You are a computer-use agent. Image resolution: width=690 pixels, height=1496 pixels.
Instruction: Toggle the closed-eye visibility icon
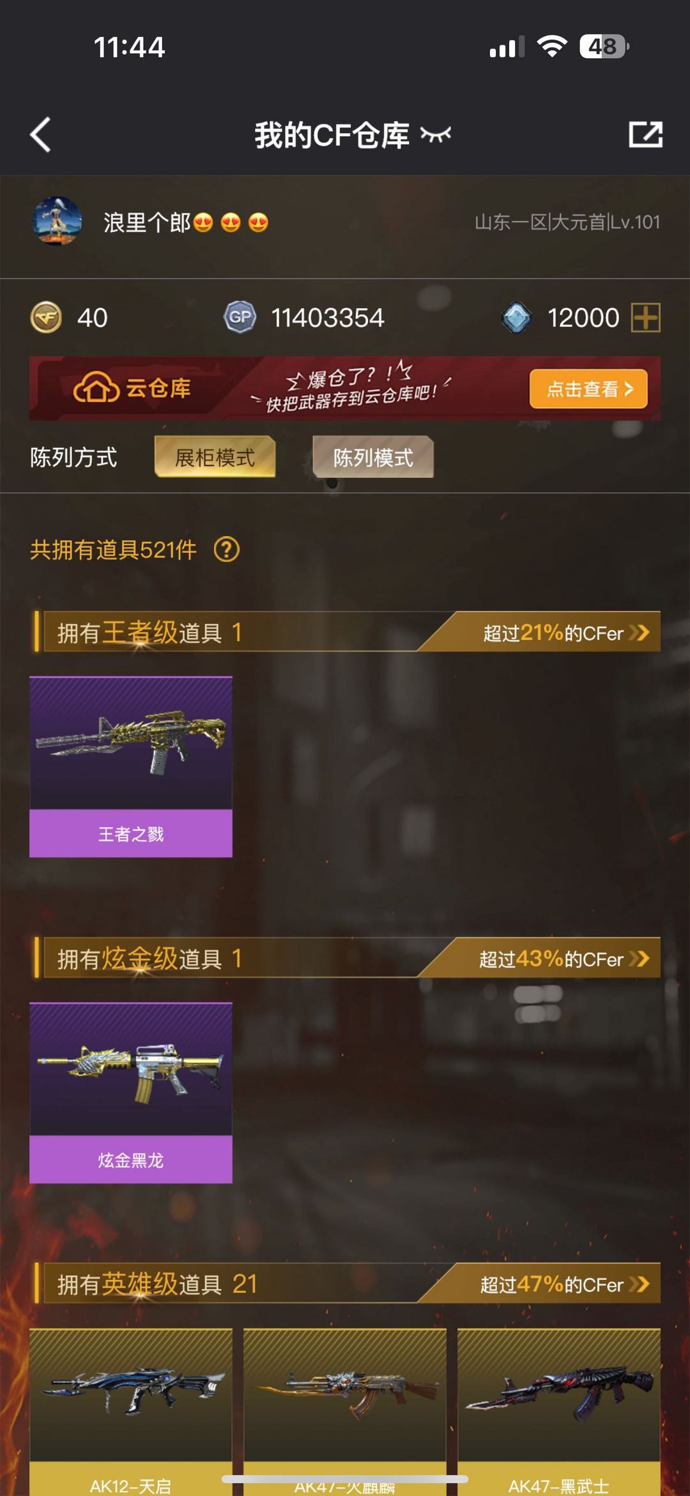pyautogui.click(x=436, y=134)
